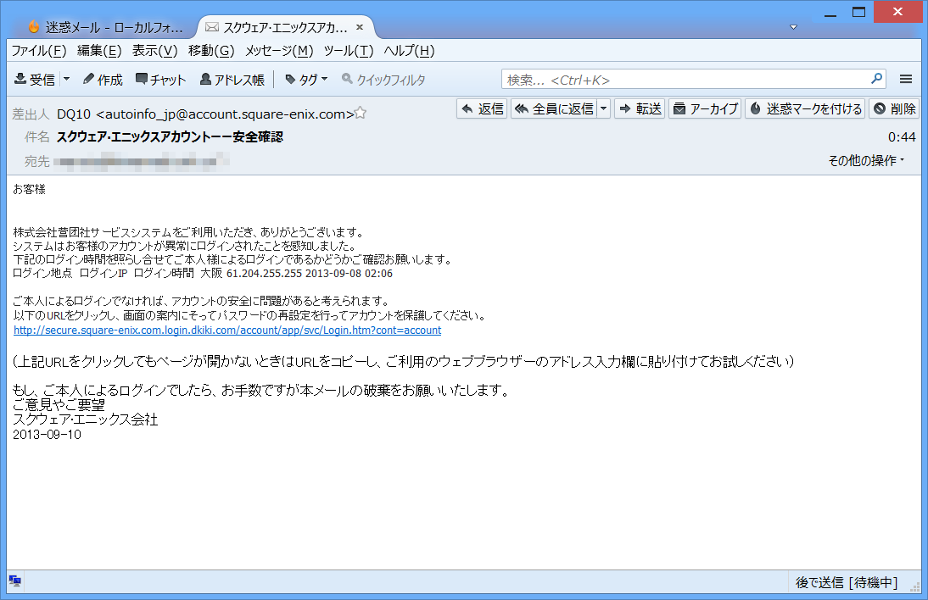Open the チャット (Chat) toolbar button

pyautogui.click(x=160, y=80)
